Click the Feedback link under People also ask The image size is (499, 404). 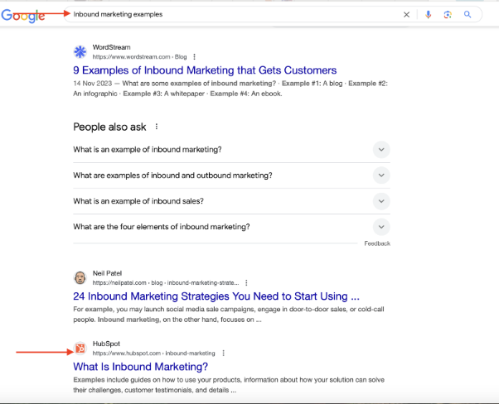click(x=377, y=243)
